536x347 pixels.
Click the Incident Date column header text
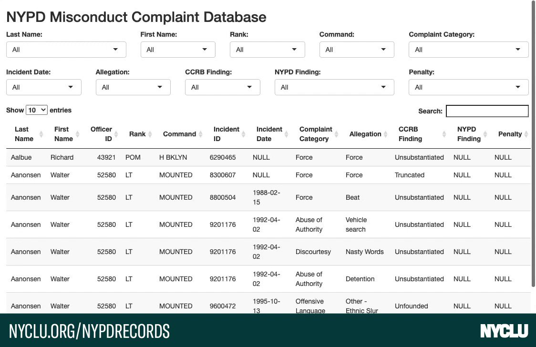click(269, 134)
